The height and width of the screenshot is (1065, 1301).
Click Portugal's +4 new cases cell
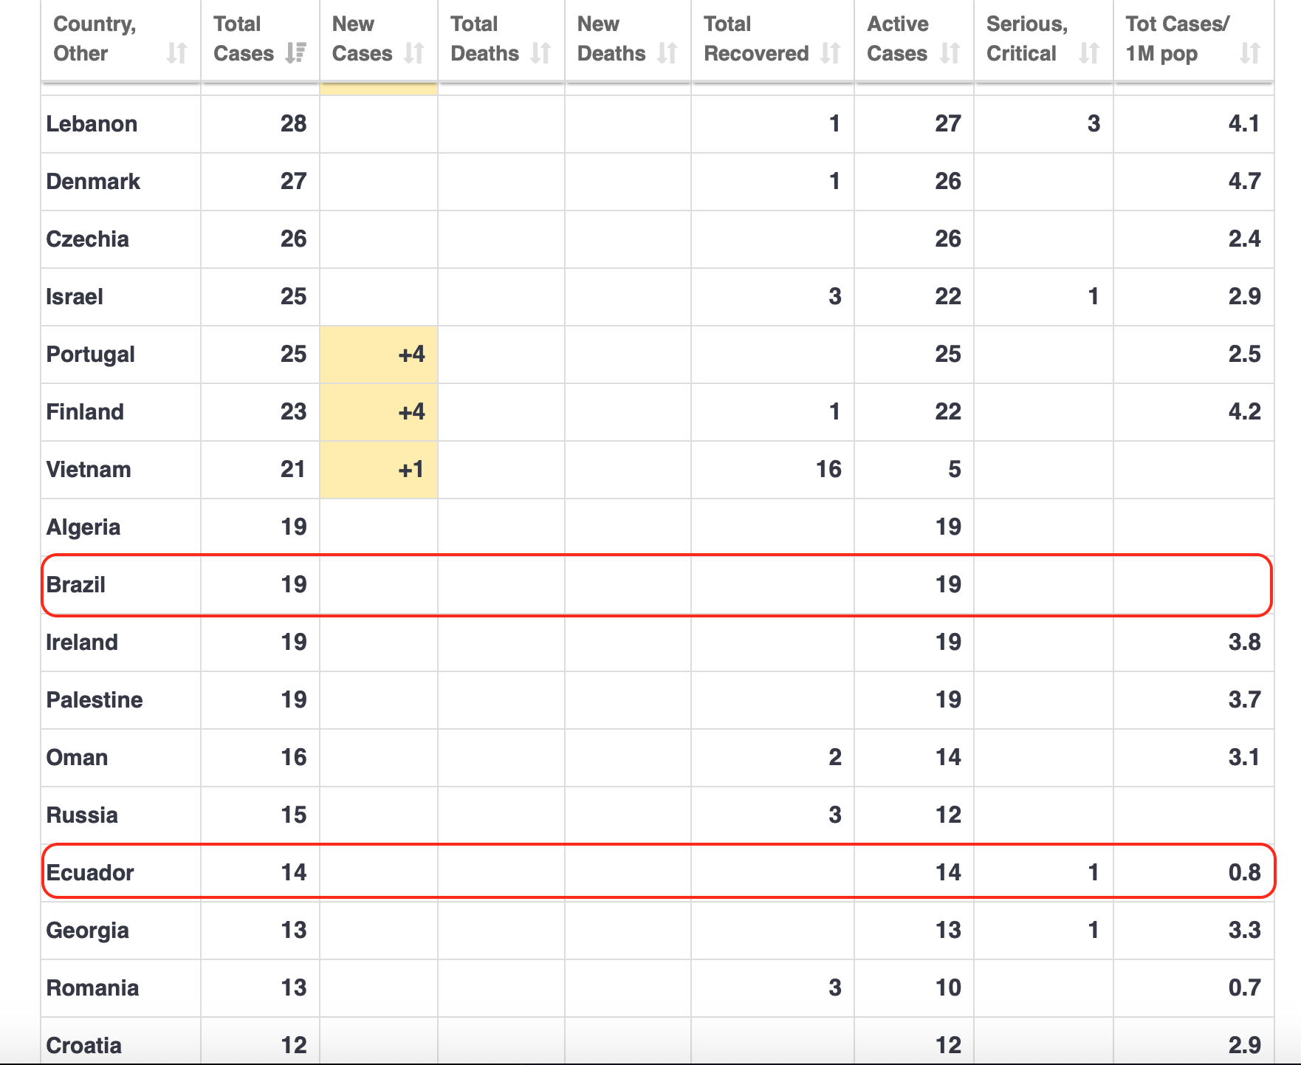pos(379,355)
